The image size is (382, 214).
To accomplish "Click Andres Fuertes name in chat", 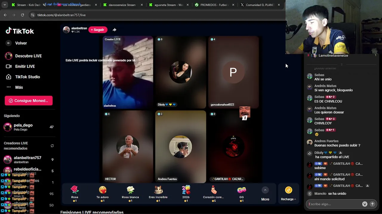I will 326,141.
